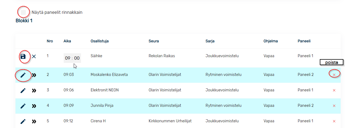Delete row 5 Cirena H with the red X
This screenshot has height=128, width=345.
tap(334, 121)
